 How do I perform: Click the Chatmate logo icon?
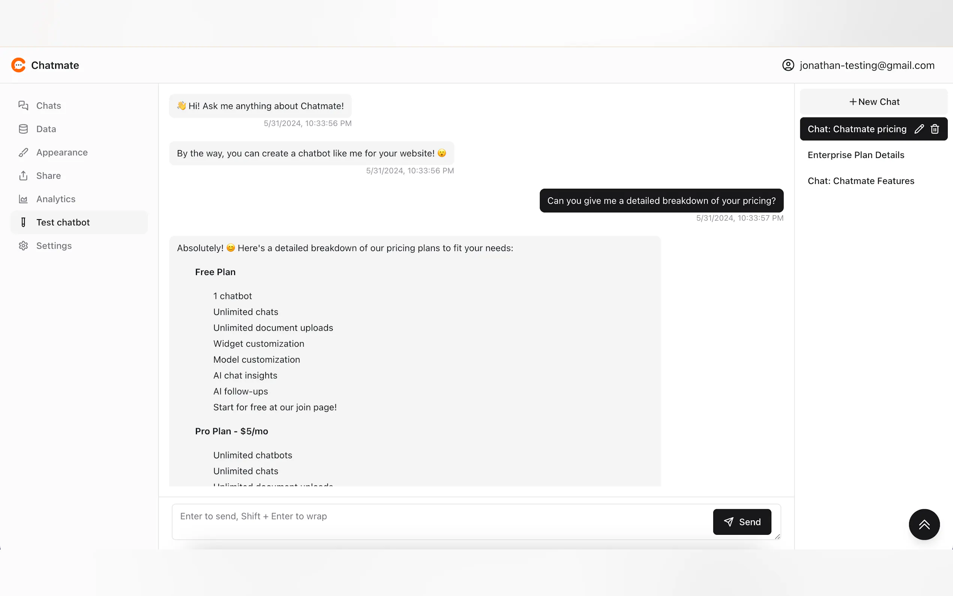(x=18, y=65)
